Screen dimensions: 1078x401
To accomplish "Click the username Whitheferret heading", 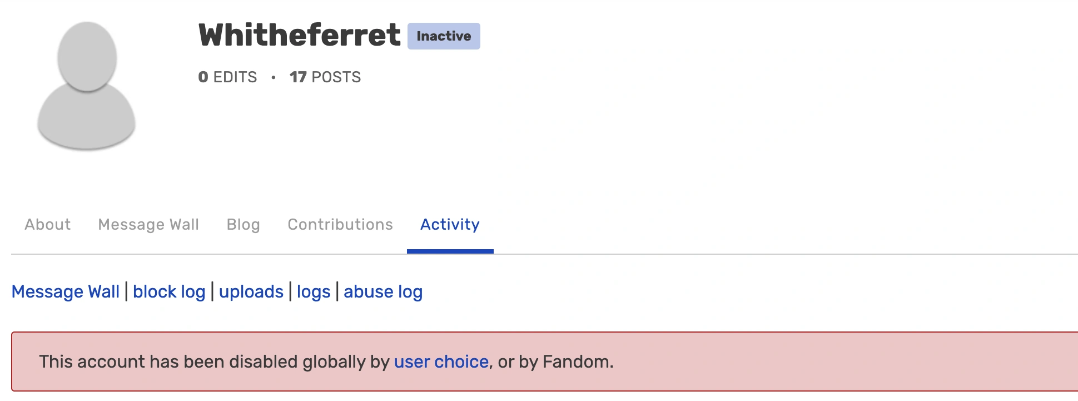I will (300, 36).
